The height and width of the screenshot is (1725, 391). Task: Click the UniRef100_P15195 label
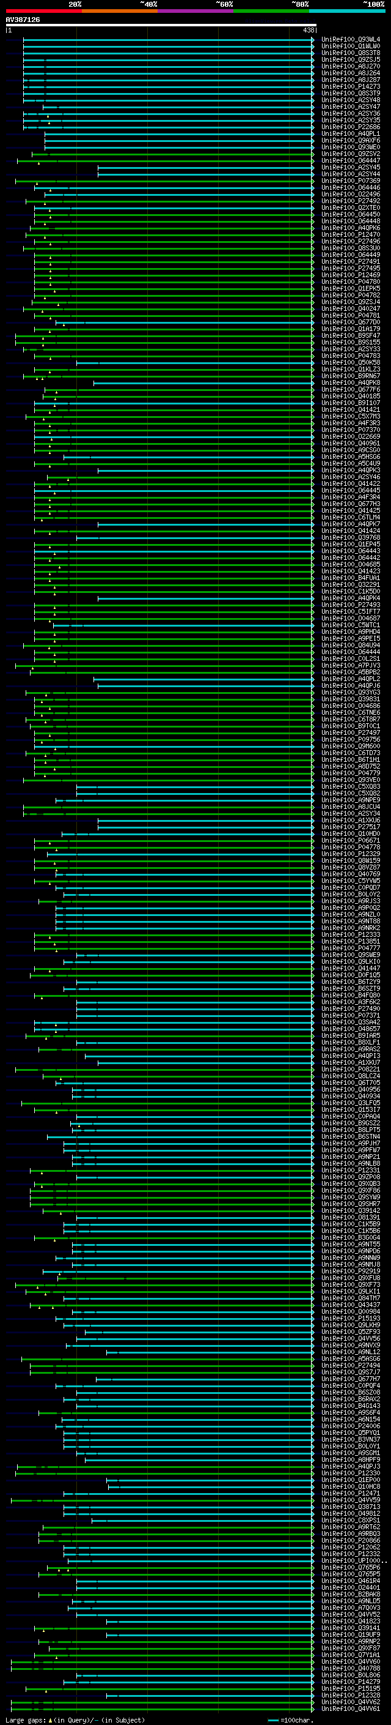tap(351, 1689)
